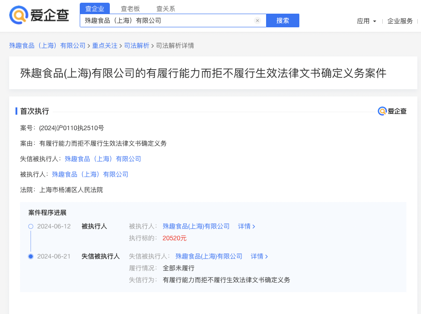Select the 查企业 tab
421x314 pixels.
click(x=95, y=9)
